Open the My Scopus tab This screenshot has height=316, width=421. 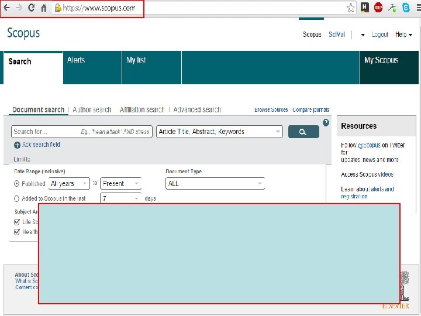pyautogui.click(x=389, y=68)
